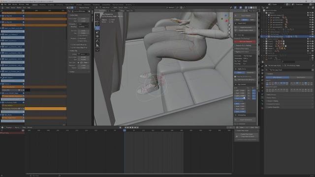The image size is (315, 177).
Task: Toggle the Auto Blend In/Out checkbox
Action: pos(79,35)
